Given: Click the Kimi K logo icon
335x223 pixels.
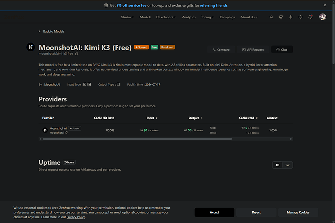Looking at the screenshot, I should coord(31,47).
